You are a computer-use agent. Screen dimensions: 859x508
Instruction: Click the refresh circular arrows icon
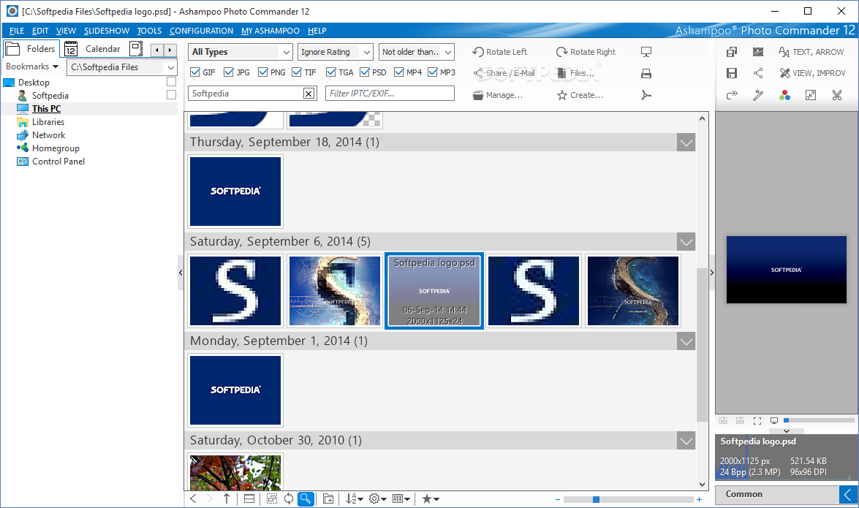(289, 498)
